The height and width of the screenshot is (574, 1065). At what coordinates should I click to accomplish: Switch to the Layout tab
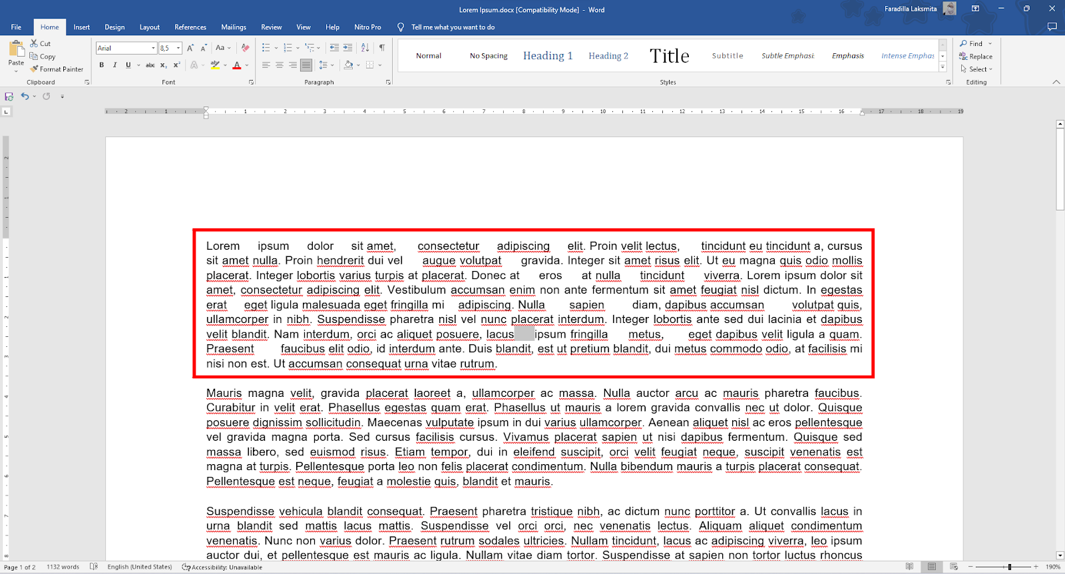150,27
